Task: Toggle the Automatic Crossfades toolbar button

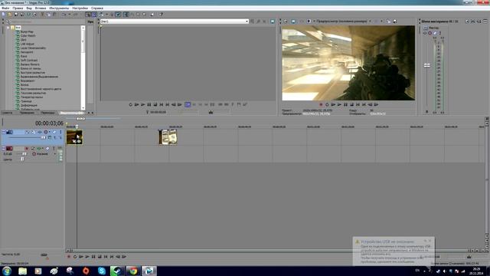Action: (x=94, y=15)
